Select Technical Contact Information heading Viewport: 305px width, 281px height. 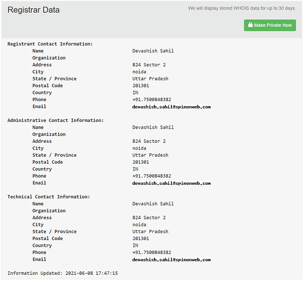click(49, 197)
